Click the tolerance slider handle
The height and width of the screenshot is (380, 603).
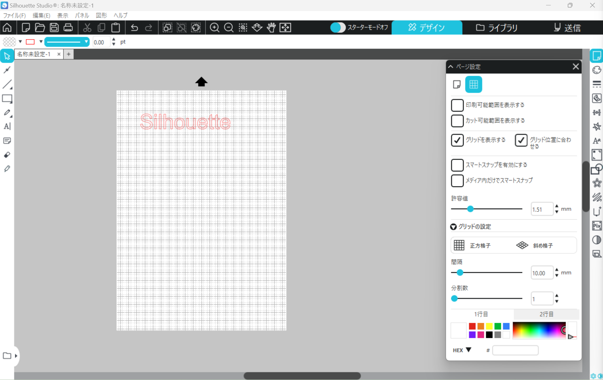click(x=470, y=209)
